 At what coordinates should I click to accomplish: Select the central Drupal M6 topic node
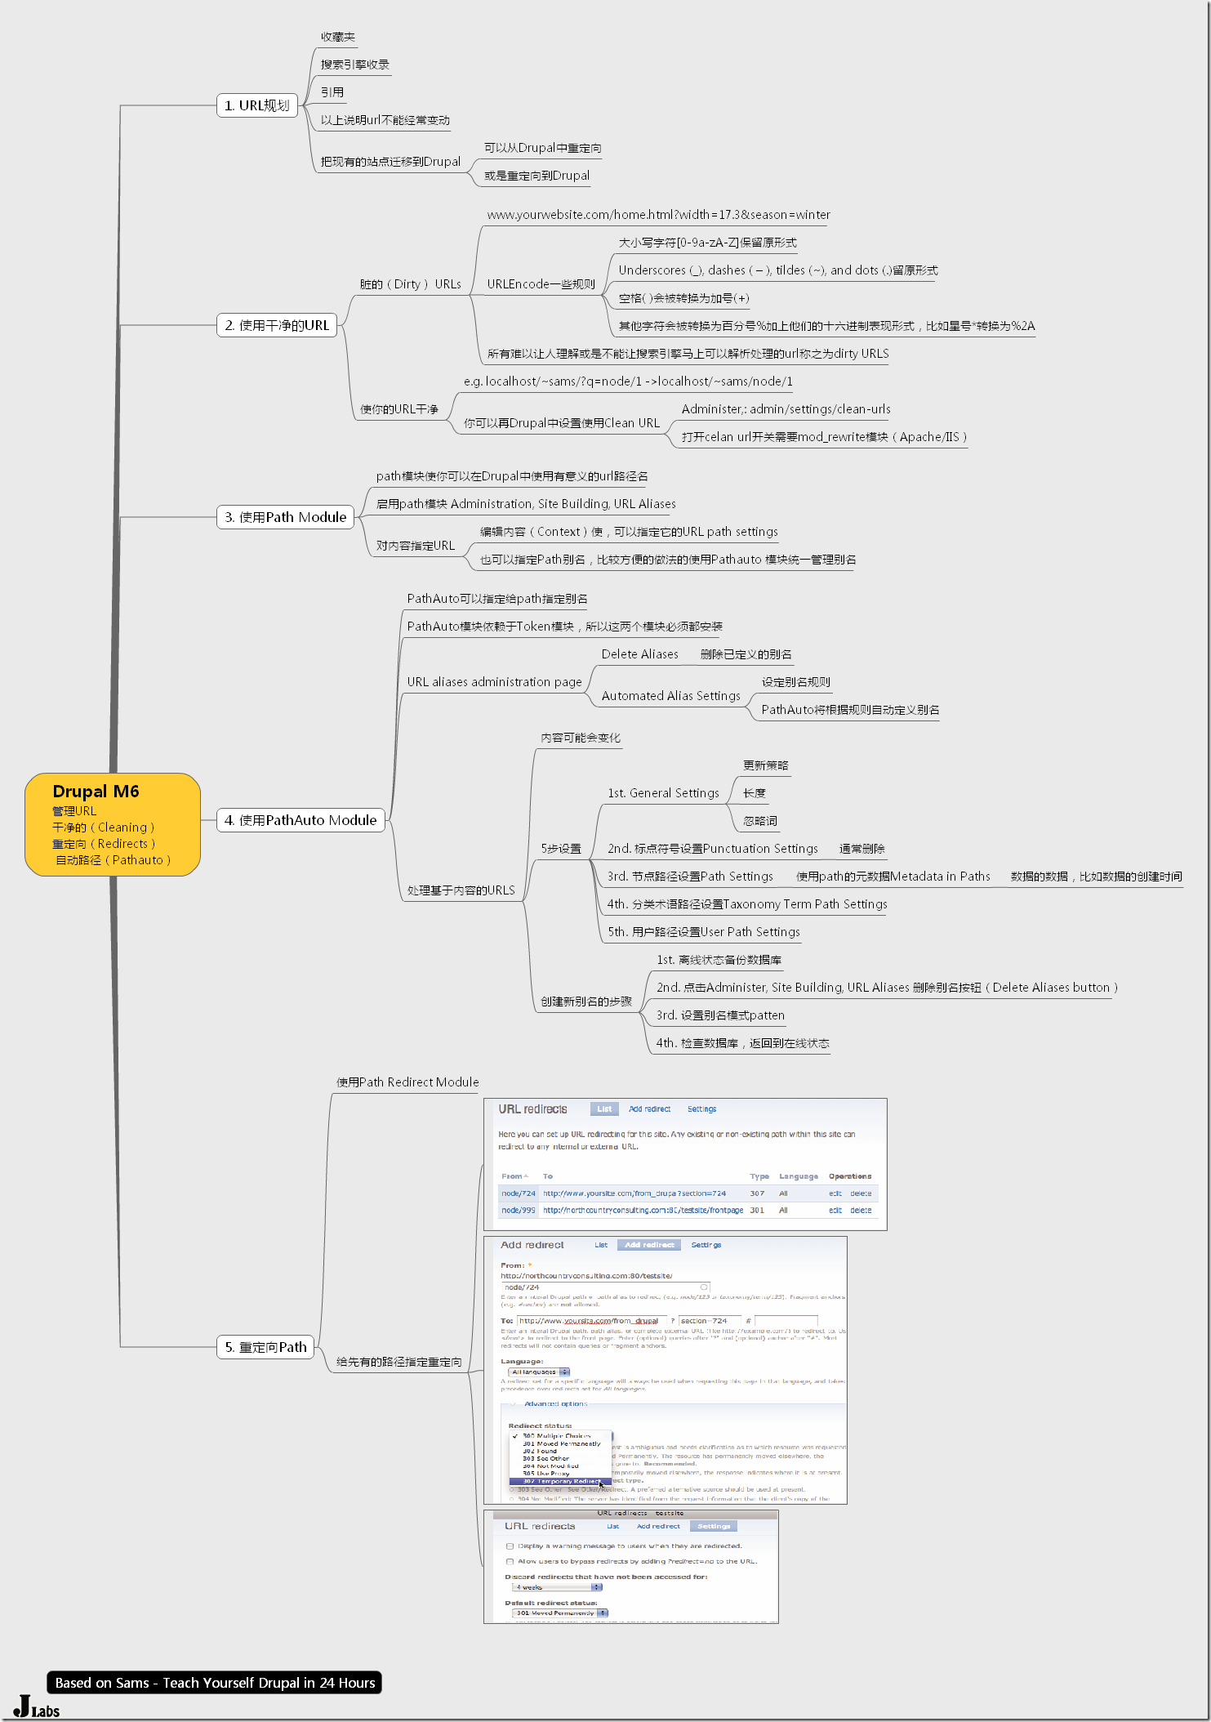tap(113, 824)
